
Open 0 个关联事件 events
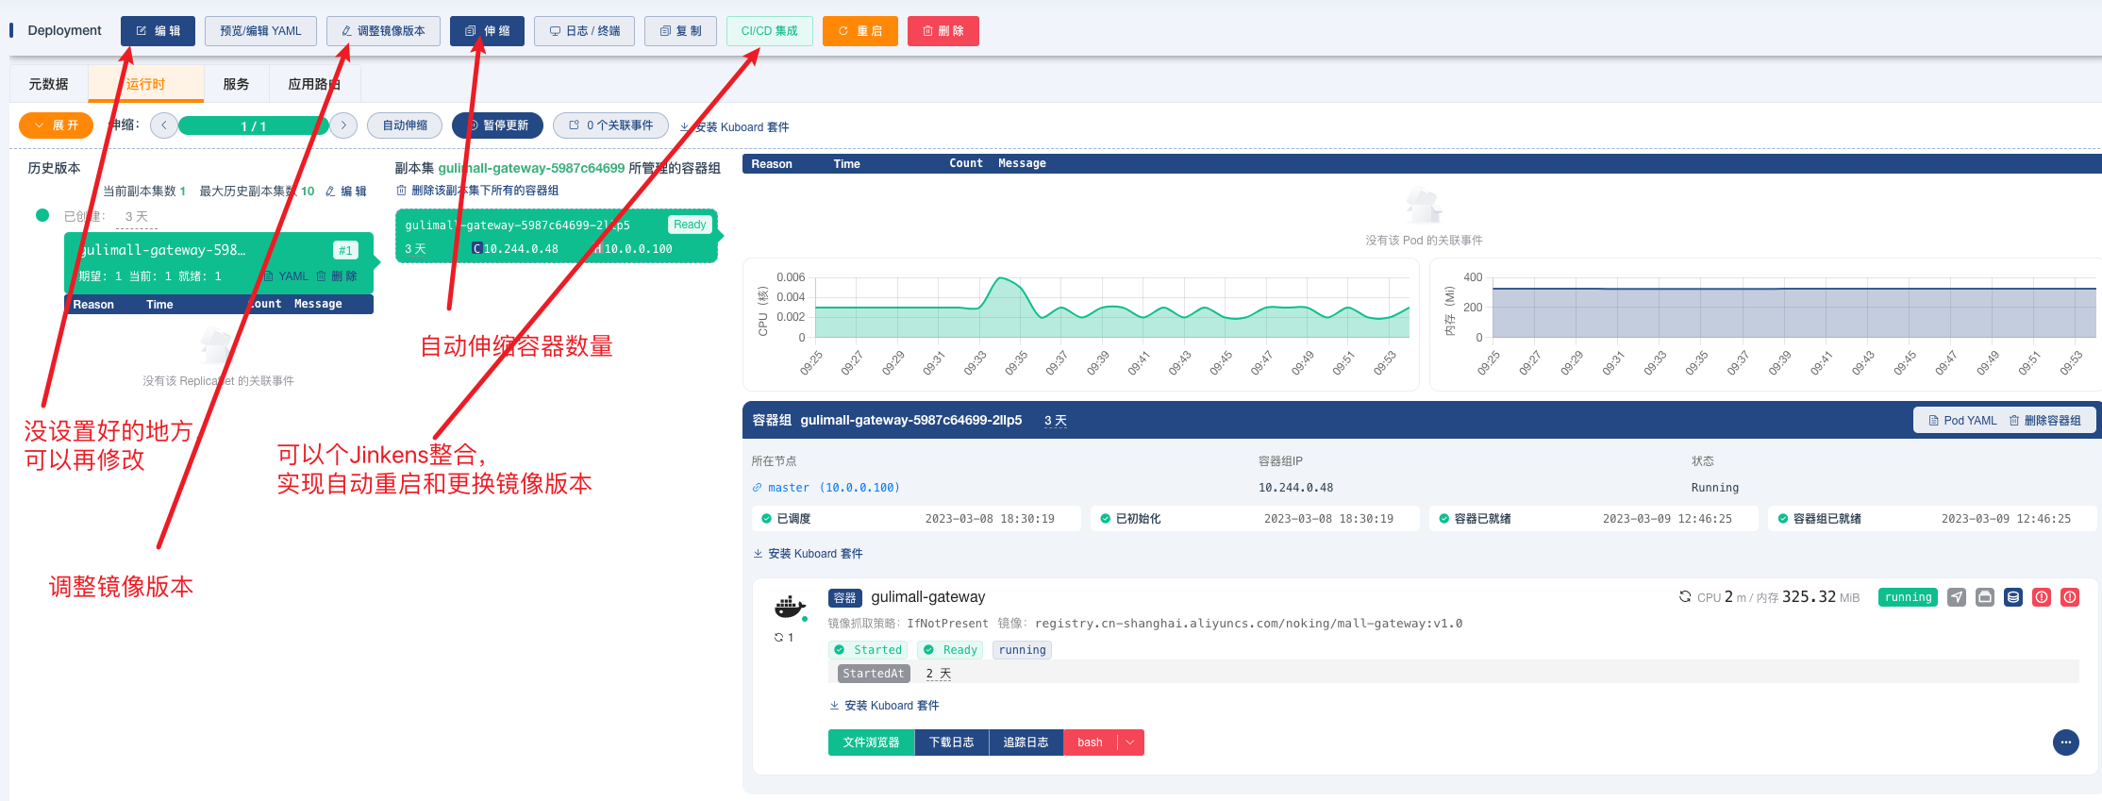(610, 125)
